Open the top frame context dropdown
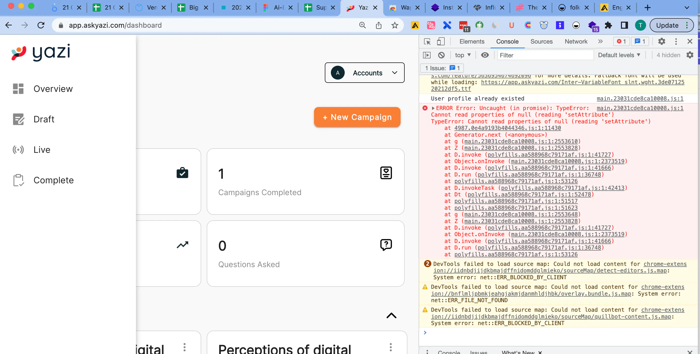The height and width of the screenshot is (354, 700). tap(463, 55)
